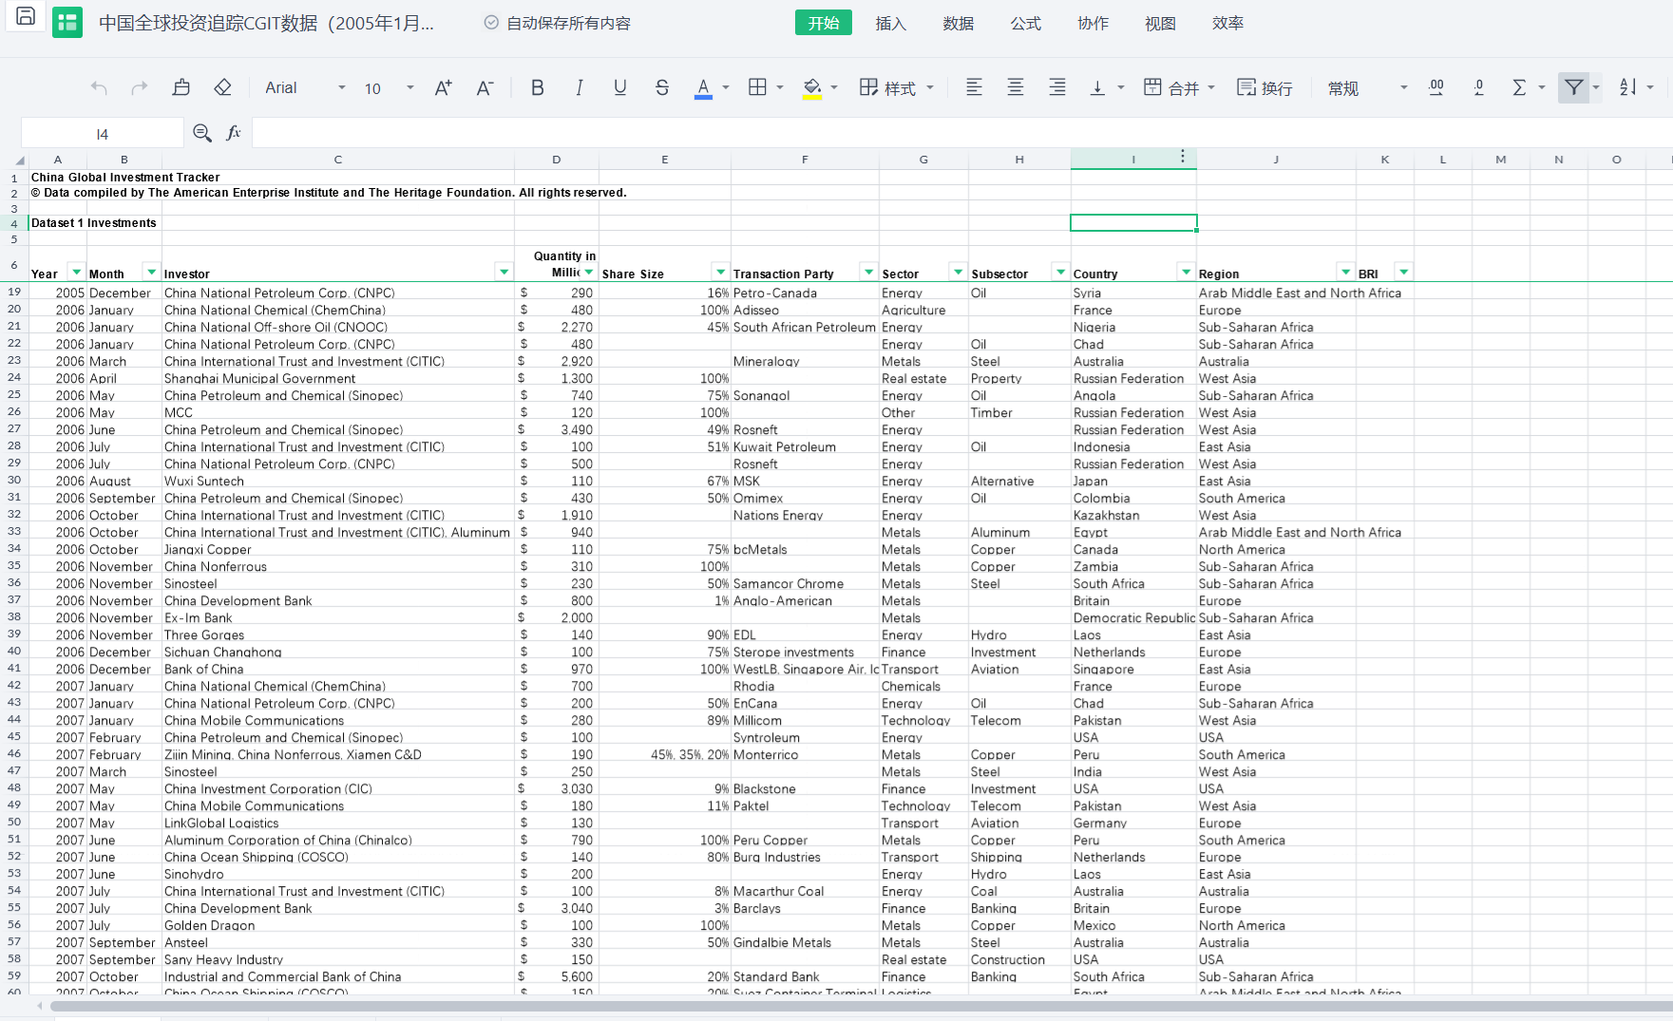
Task: Apply strikethrough formatting icon
Action: [x=661, y=88]
